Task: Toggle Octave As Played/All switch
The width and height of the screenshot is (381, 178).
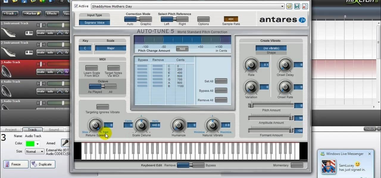Action: (x=103, y=86)
